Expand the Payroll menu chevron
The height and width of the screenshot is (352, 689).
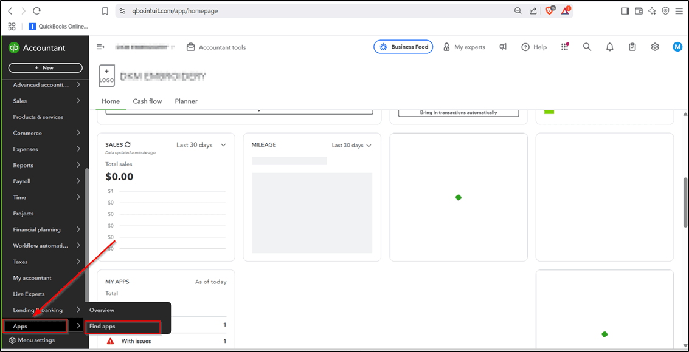point(78,181)
